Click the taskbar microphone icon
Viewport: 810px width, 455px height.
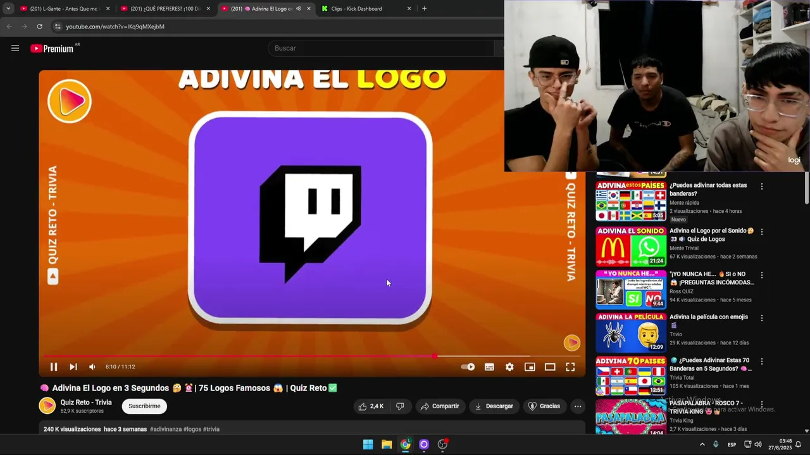pos(716,444)
